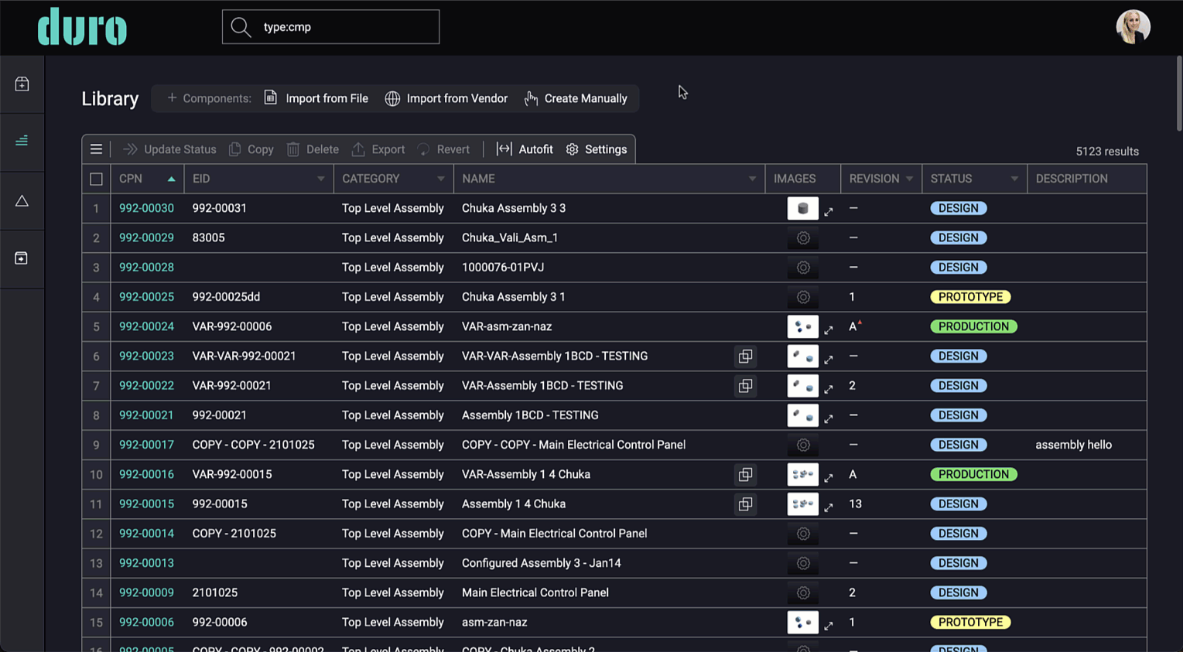Open the CATEGORY column dropdown arrow
Screen dimensions: 1183x652
441,179
